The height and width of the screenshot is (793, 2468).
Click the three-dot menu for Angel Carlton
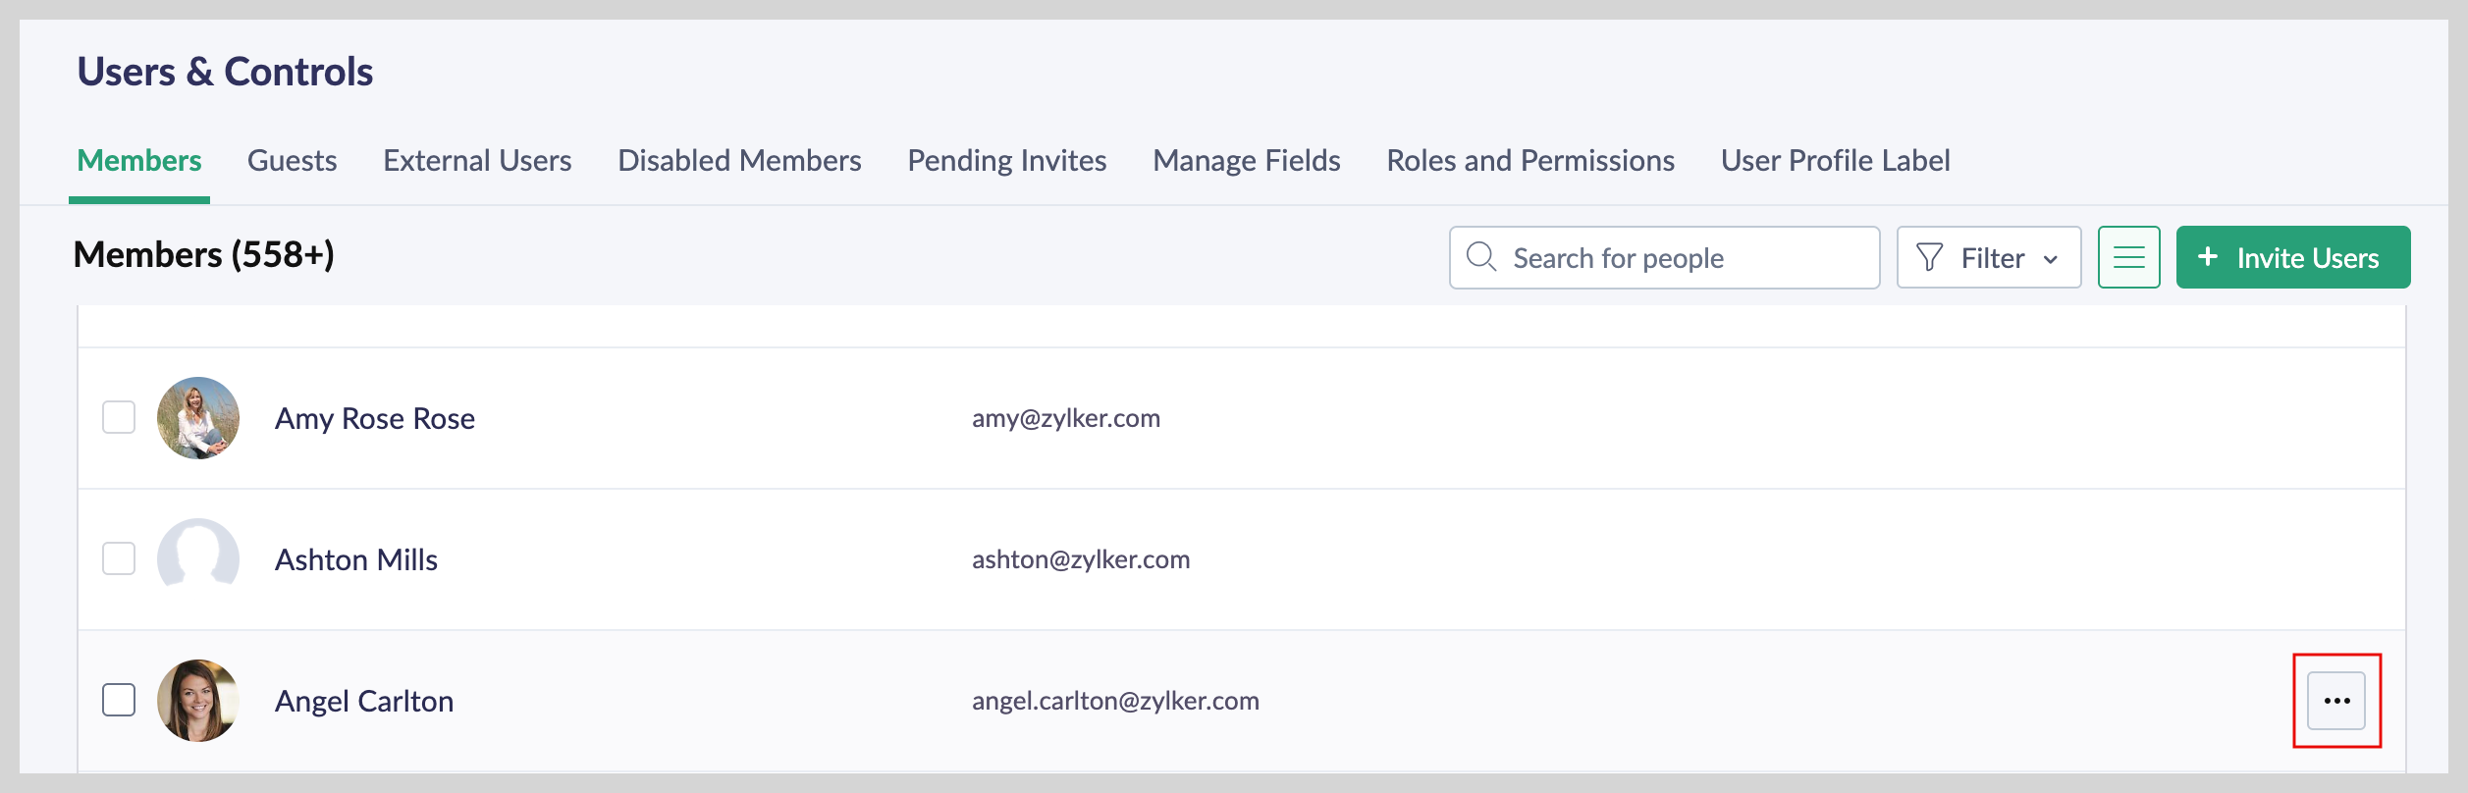(x=2336, y=701)
